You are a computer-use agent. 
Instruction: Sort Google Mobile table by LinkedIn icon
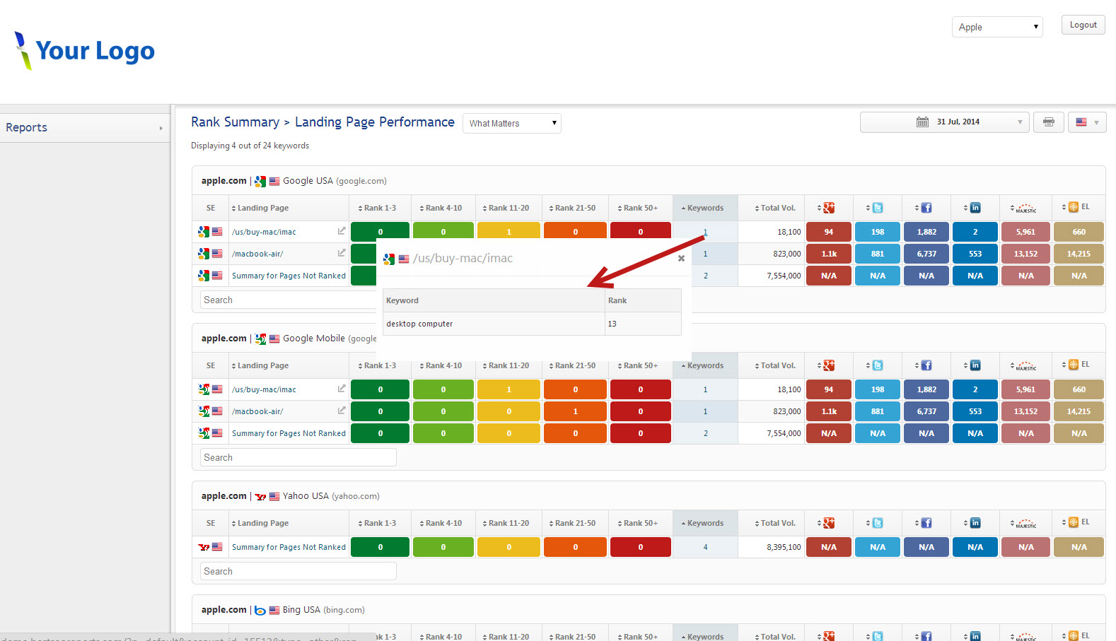pos(975,365)
